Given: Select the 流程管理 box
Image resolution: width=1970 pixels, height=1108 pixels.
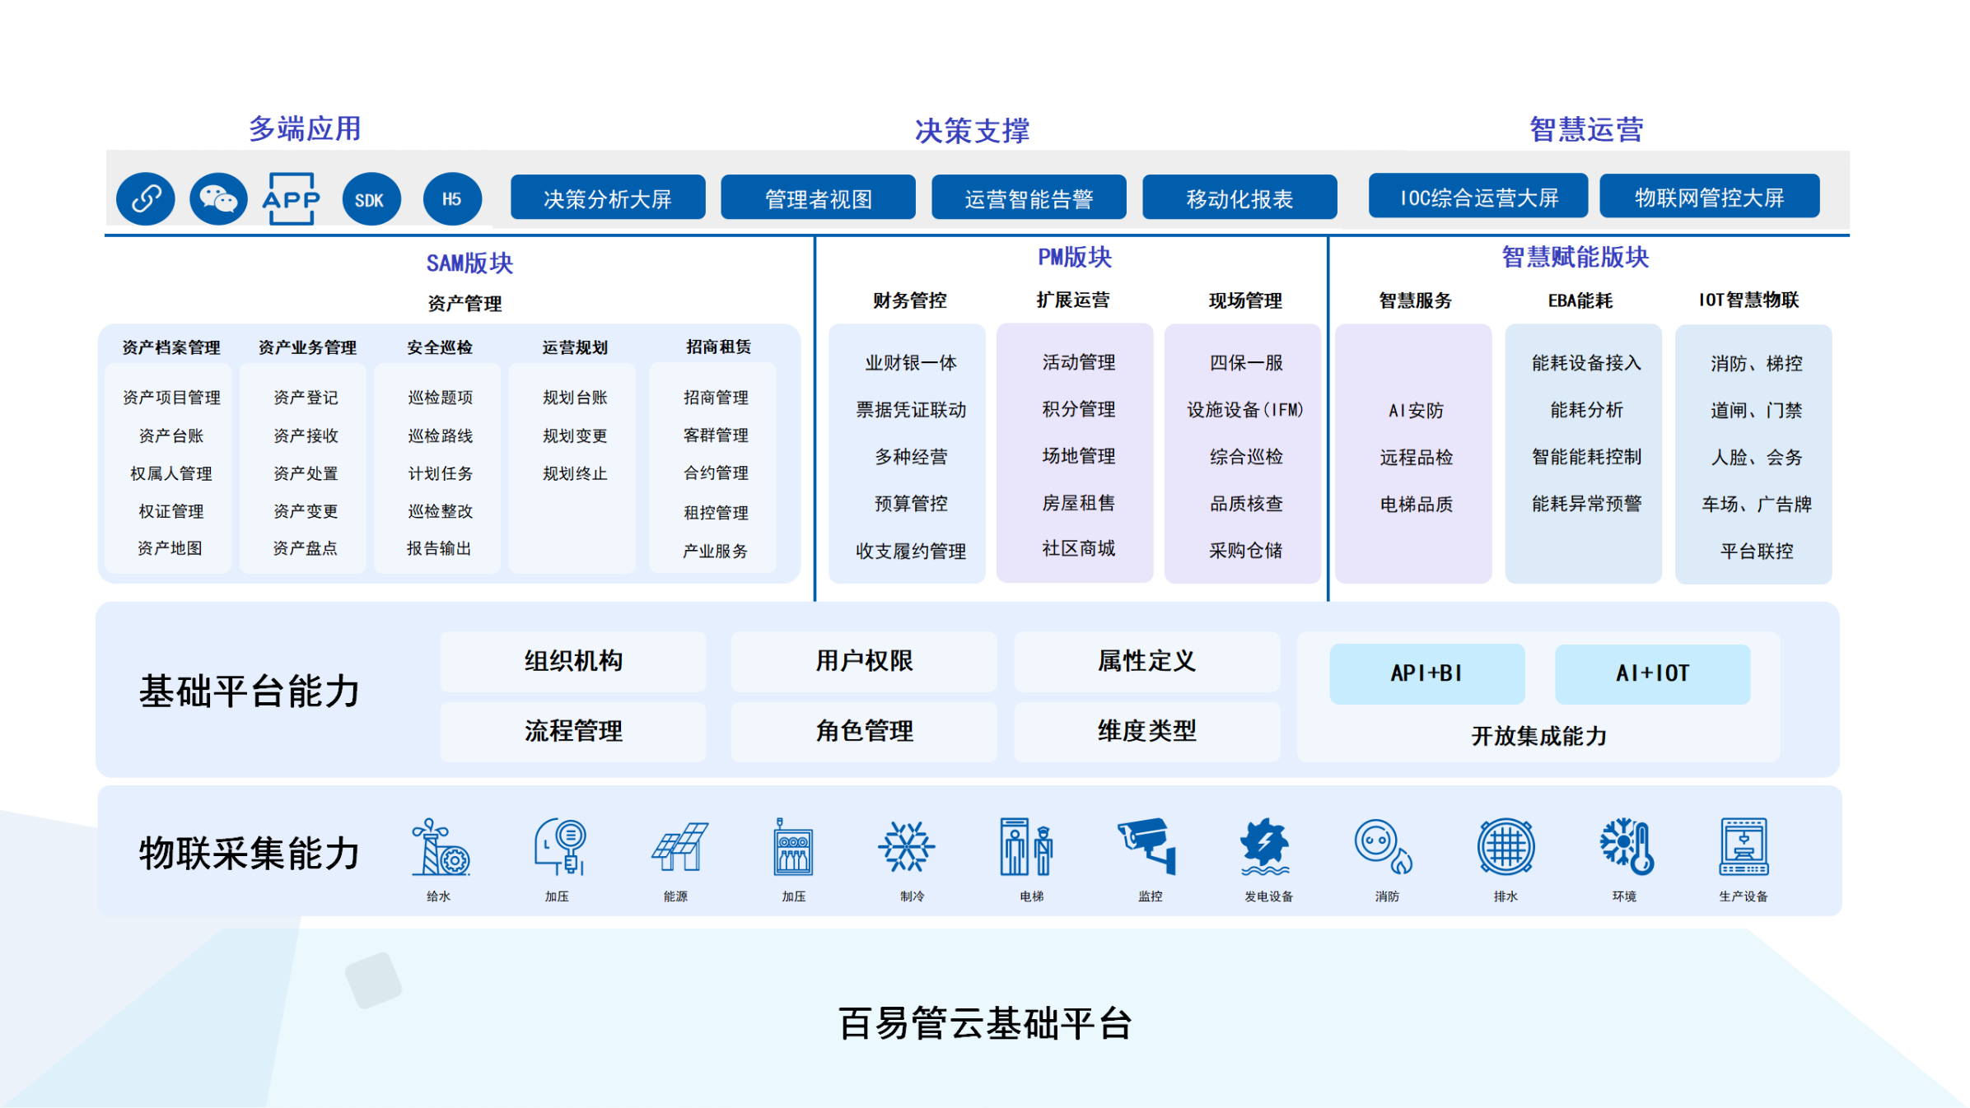Looking at the screenshot, I should click(573, 731).
